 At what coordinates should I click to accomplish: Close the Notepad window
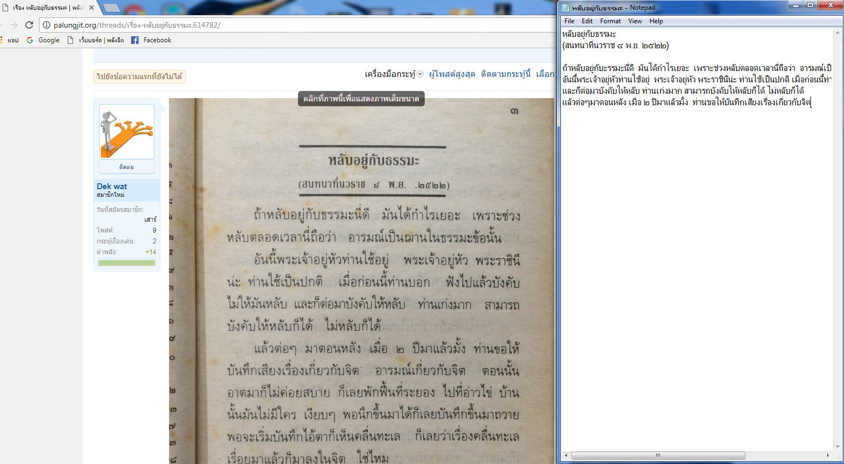[x=830, y=5]
